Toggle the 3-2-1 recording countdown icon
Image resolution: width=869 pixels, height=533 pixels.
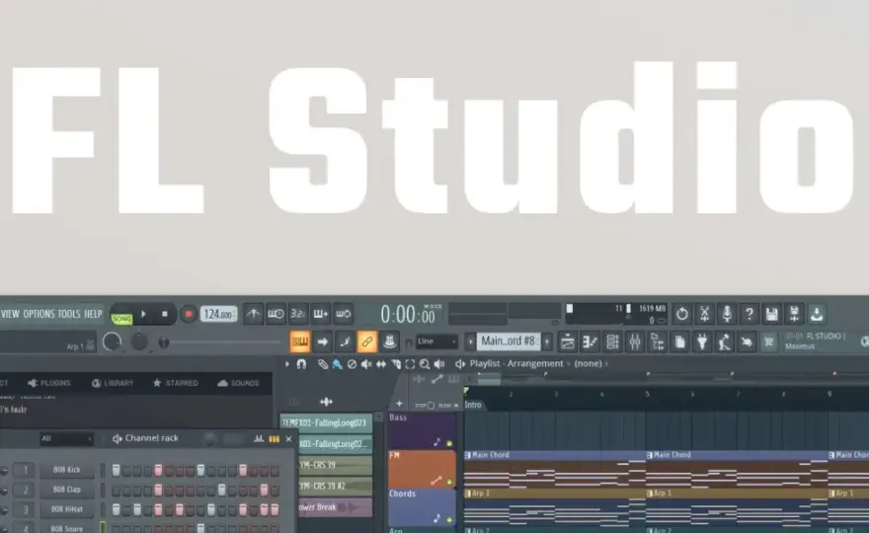click(x=298, y=314)
